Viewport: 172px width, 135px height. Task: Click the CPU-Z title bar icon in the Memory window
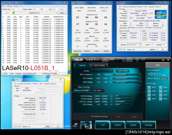[13, 80]
